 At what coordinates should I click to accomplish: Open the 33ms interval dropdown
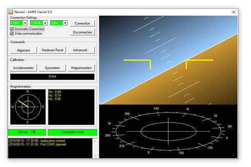65,23
